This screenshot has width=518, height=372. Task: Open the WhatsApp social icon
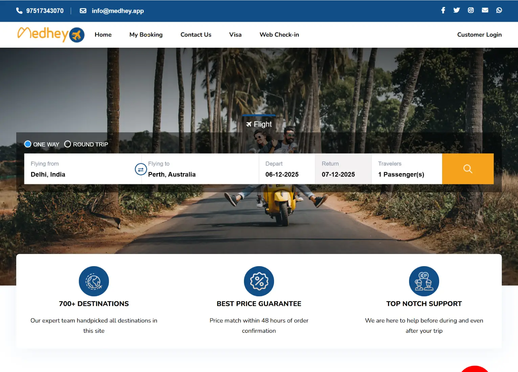click(499, 10)
